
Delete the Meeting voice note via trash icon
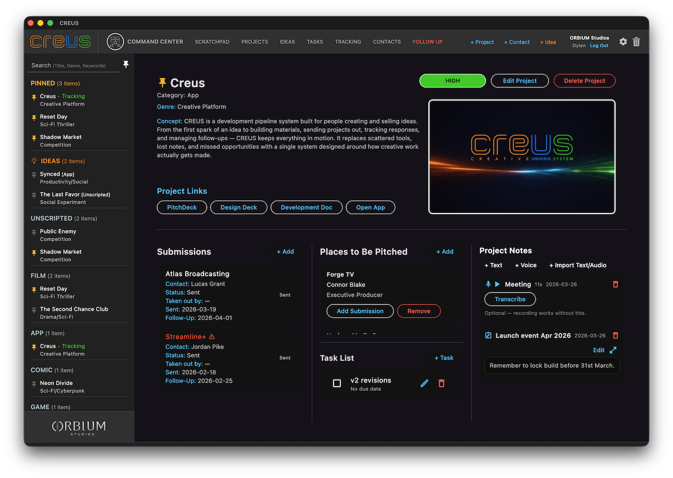tap(615, 284)
